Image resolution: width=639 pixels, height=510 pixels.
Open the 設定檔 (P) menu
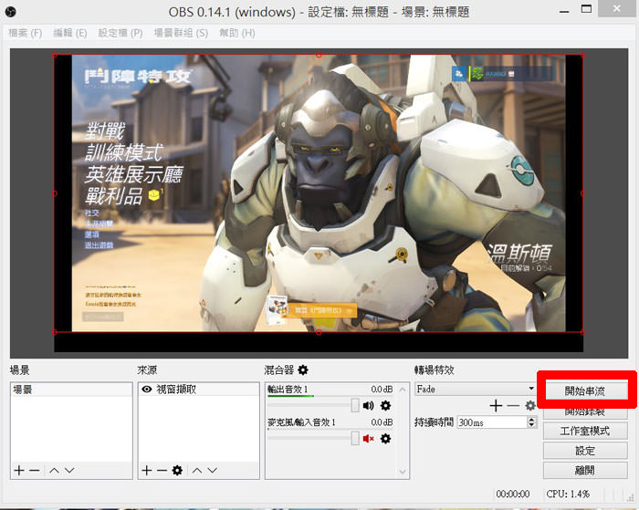point(120,33)
